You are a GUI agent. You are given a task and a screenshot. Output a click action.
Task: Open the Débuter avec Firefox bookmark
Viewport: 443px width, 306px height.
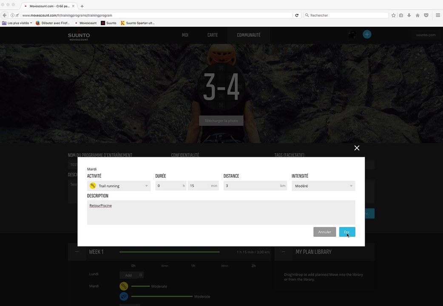click(x=53, y=23)
